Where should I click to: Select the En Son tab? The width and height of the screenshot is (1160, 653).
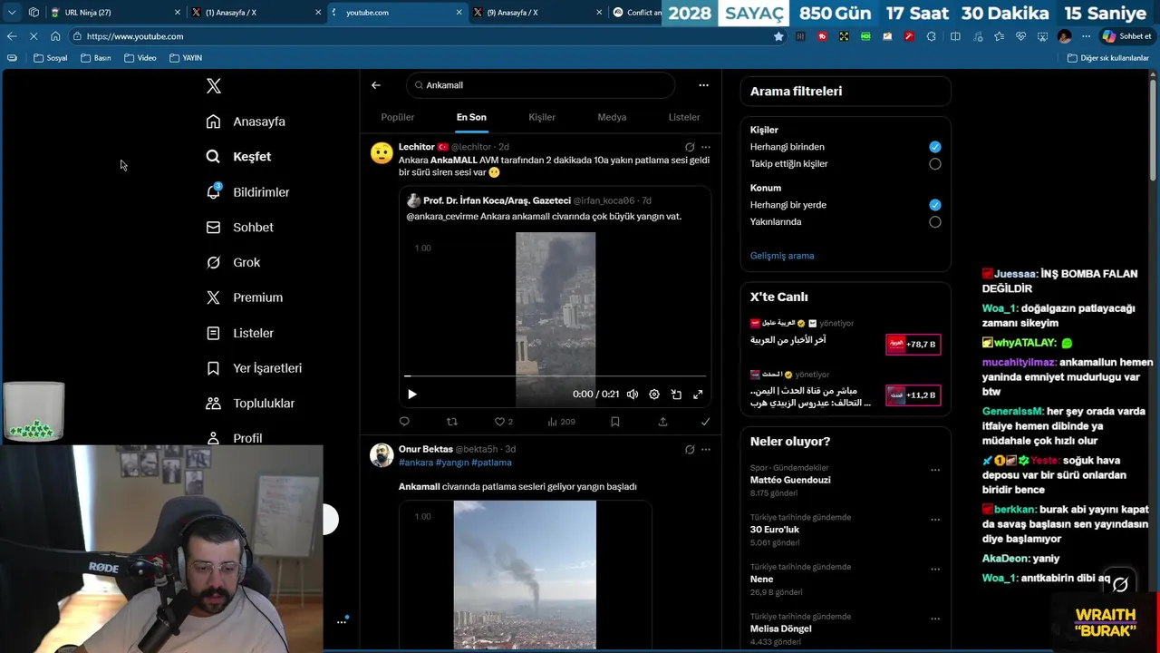coord(471,117)
